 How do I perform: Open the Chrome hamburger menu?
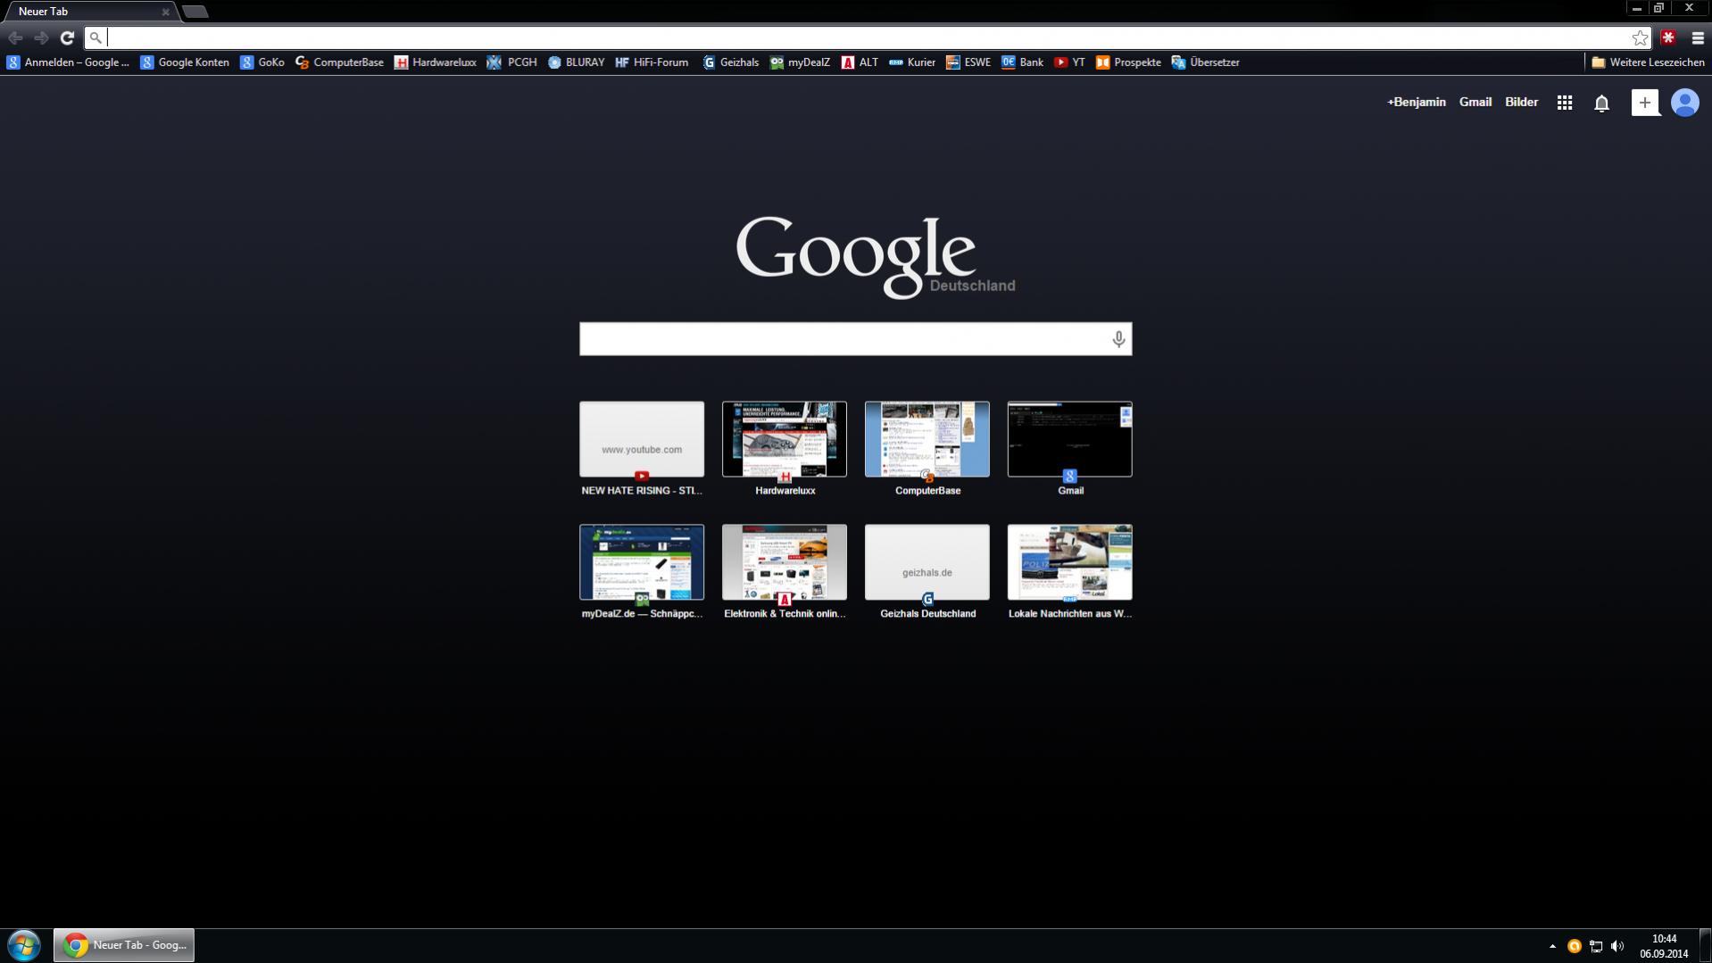tap(1697, 37)
